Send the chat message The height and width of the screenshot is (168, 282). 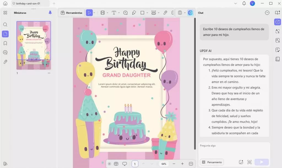[x=262, y=162]
